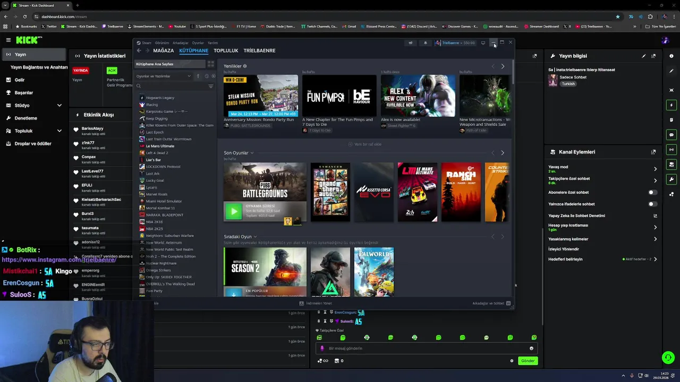Click the Kick logo
Image resolution: width=680 pixels, height=382 pixels.
coord(29,40)
